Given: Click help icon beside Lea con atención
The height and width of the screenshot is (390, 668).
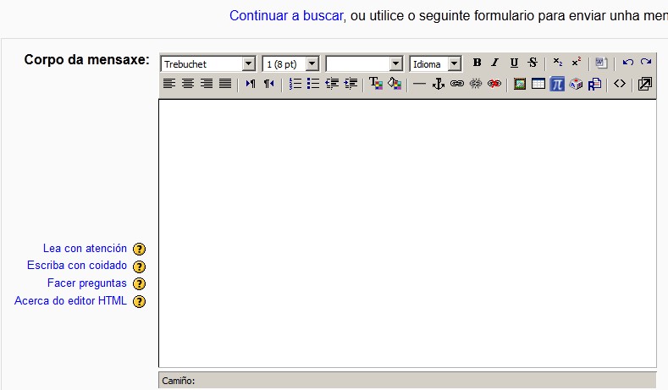Looking at the screenshot, I should (x=140, y=249).
